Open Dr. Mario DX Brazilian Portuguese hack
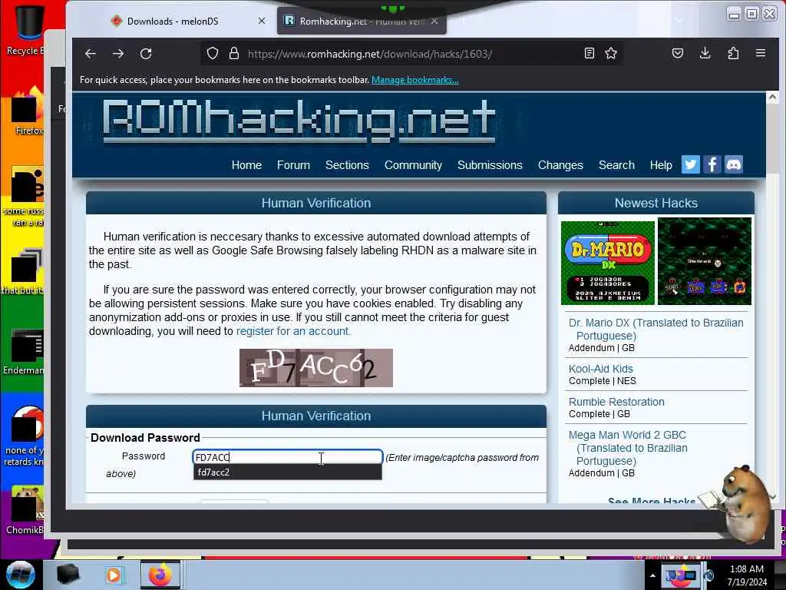The image size is (786, 590). click(656, 329)
